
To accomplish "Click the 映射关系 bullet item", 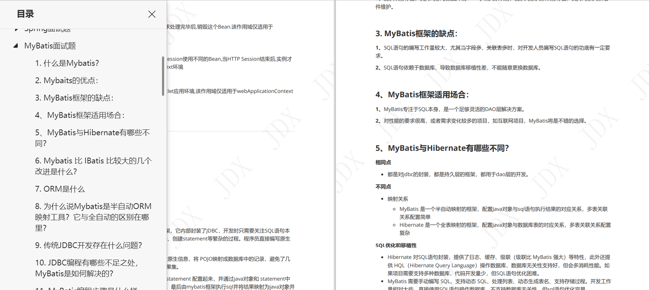I will 398,199.
